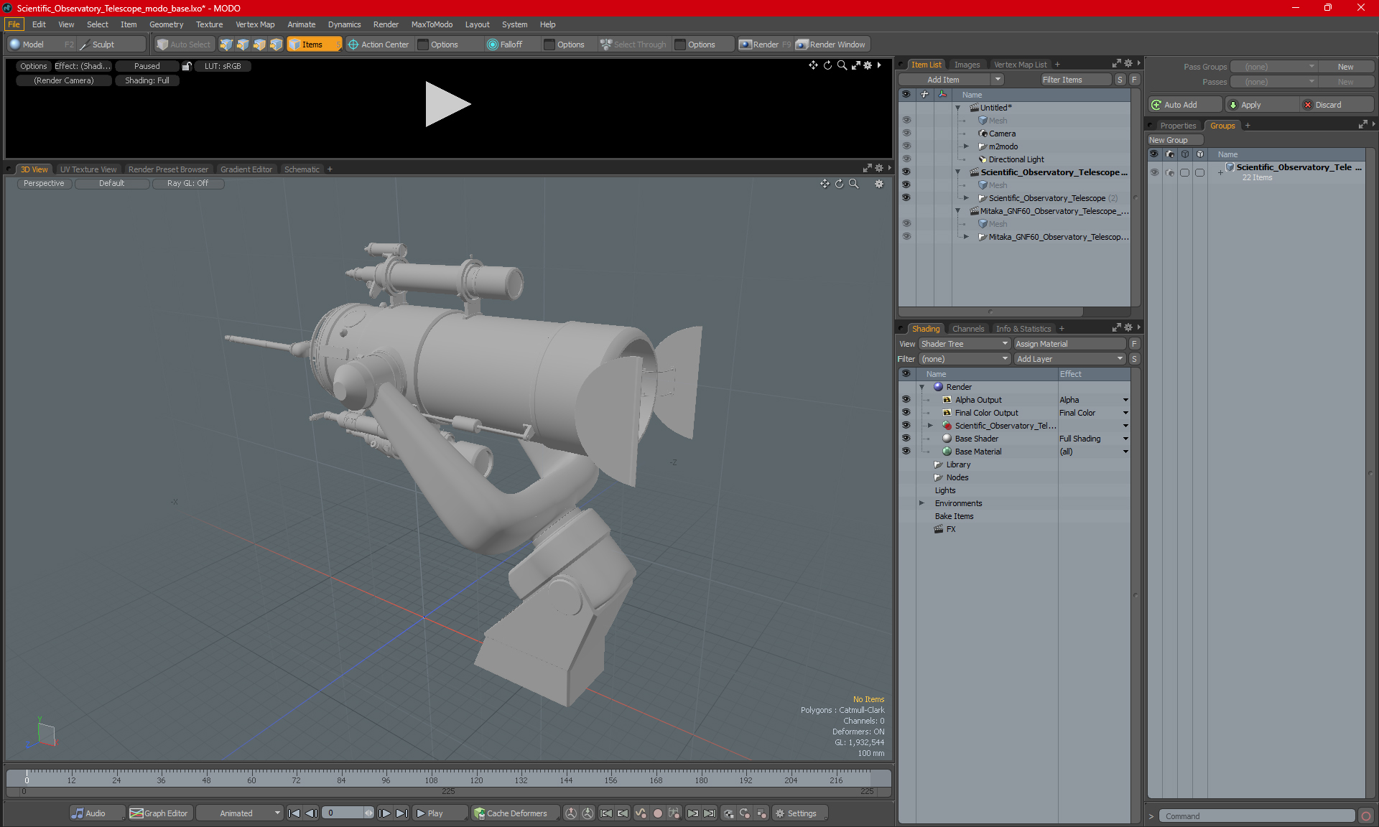Click the Render F9 button

[x=765, y=45]
